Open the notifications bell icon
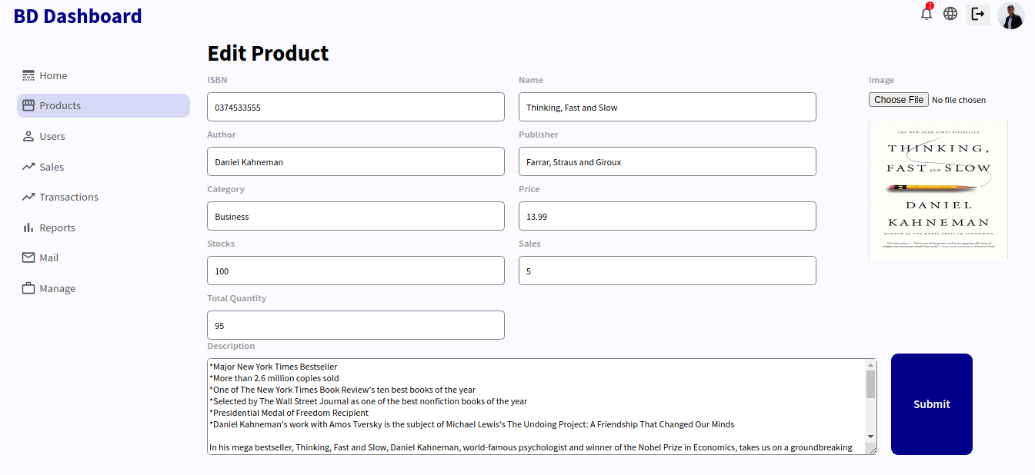 pos(926,13)
